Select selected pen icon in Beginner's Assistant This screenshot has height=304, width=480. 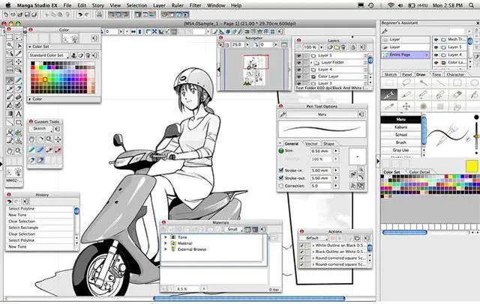tap(388, 94)
